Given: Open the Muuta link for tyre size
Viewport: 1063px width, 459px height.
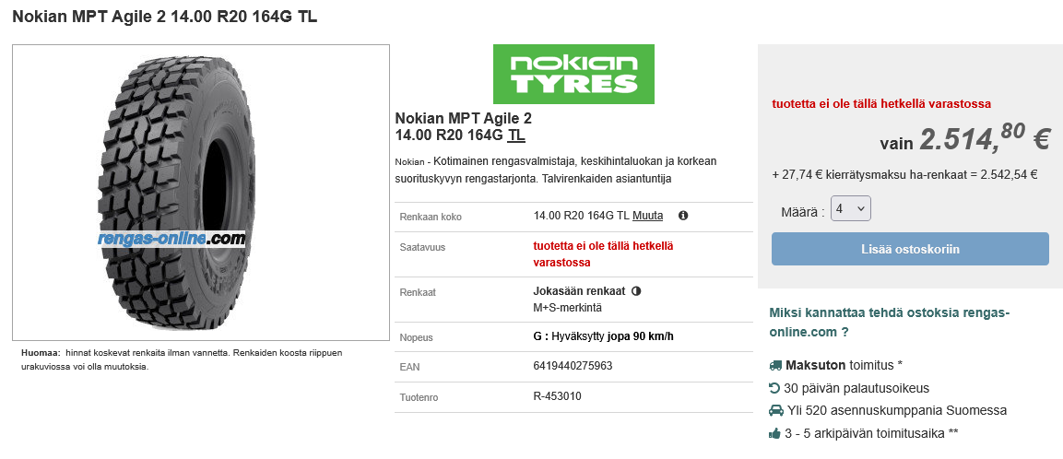Looking at the screenshot, I should pyautogui.click(x=647, y=216).
